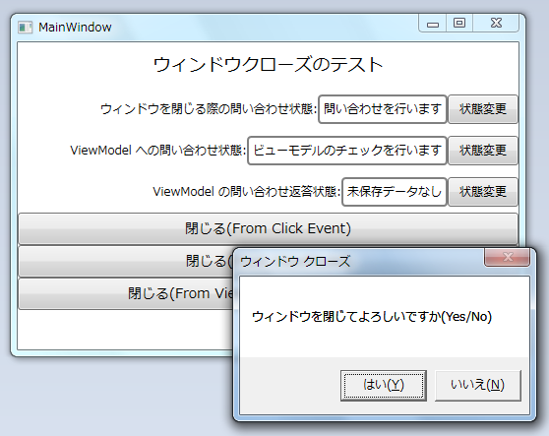Click 状態変更 next to ビューモデルのチェックを行います

(483, 151)
